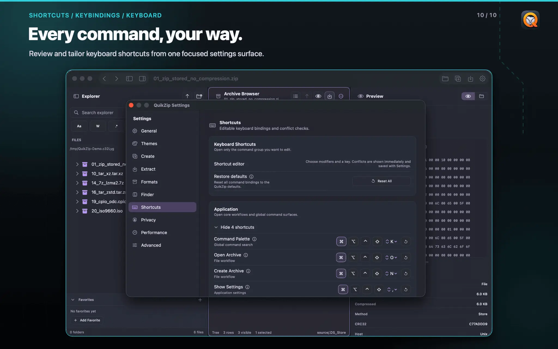Click the Explorer folder location icon

point(199,96)
